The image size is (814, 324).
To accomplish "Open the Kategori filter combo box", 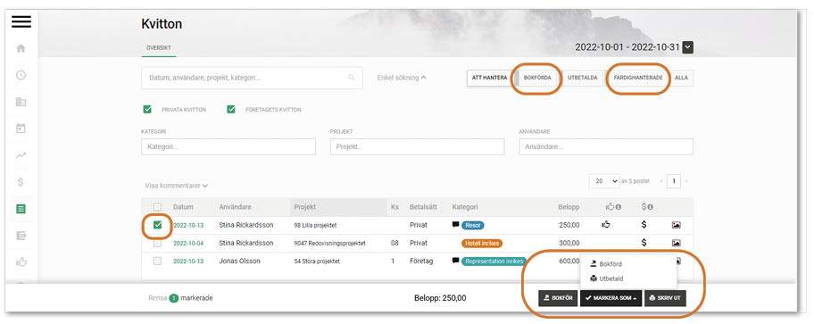I will coord(228,147).
